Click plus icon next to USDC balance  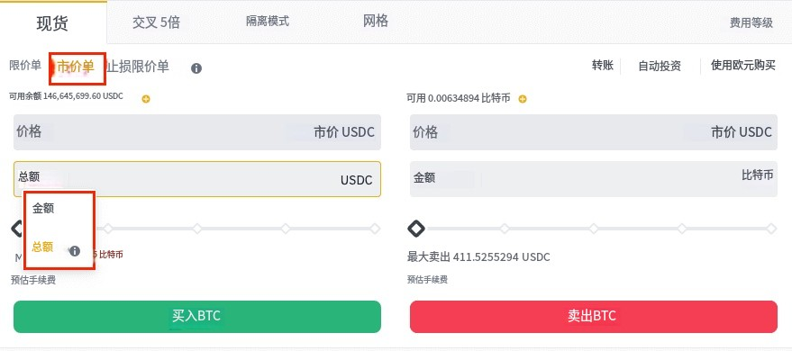(146, 99)
